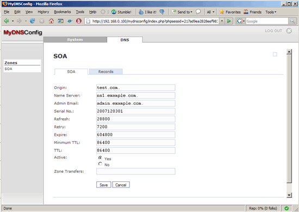Click the Zone Transfers input field

click(x=136, y=171)
